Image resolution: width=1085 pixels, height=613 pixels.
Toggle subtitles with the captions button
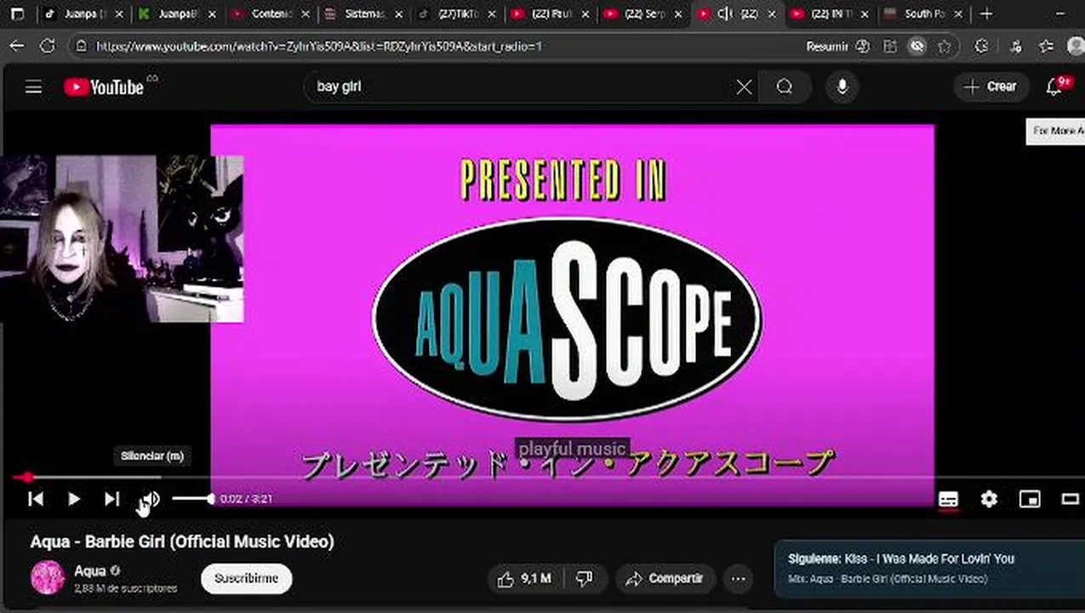coord(948,499)
